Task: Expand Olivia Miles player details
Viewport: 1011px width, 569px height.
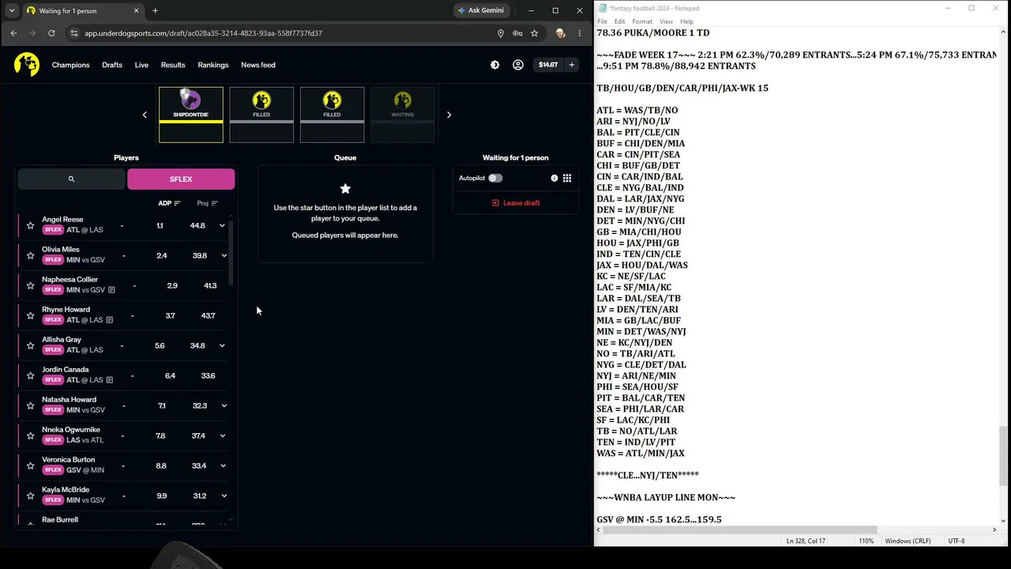Action: 224,255
